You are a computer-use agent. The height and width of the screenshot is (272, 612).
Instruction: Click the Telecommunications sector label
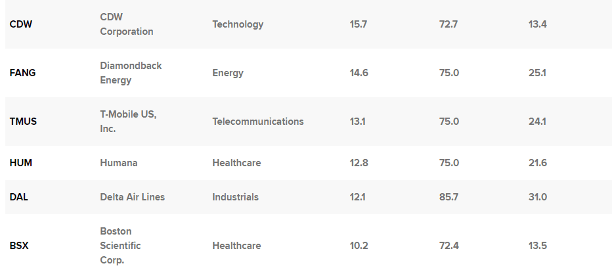[x=258, y=122]
